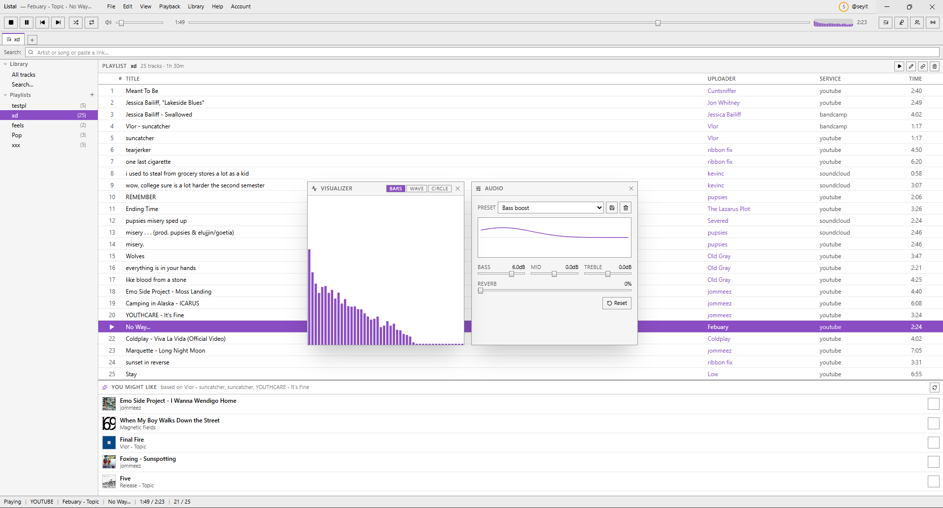This screenshot has height=508, width=943.
Task: Switch the visualizer to CIRCLE mode
Action: tap(440, 188)
